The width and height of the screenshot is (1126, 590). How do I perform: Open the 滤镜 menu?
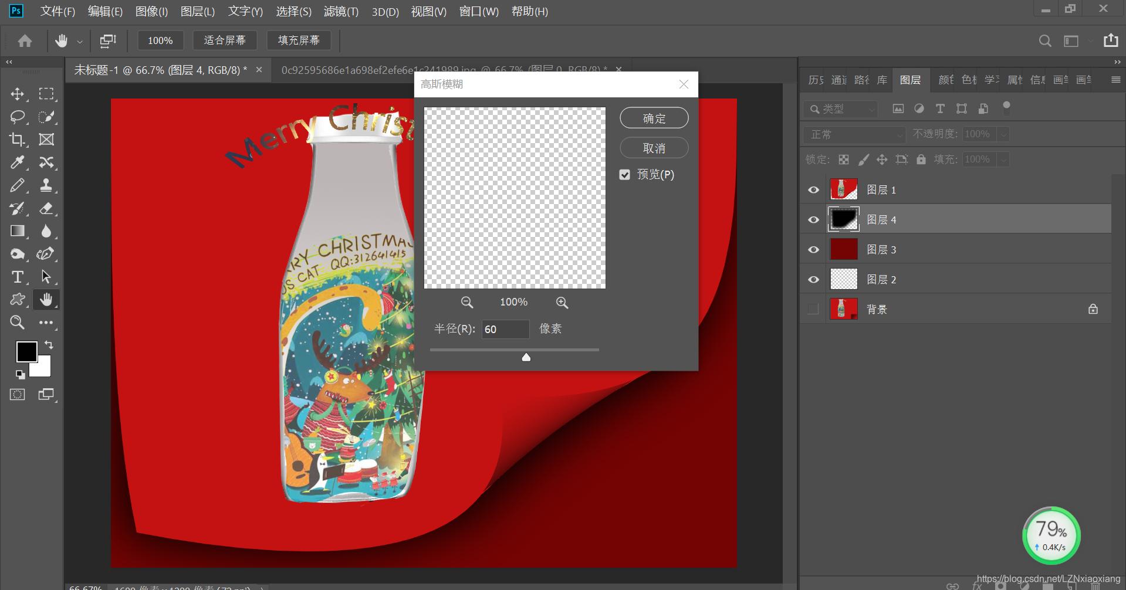340,11
